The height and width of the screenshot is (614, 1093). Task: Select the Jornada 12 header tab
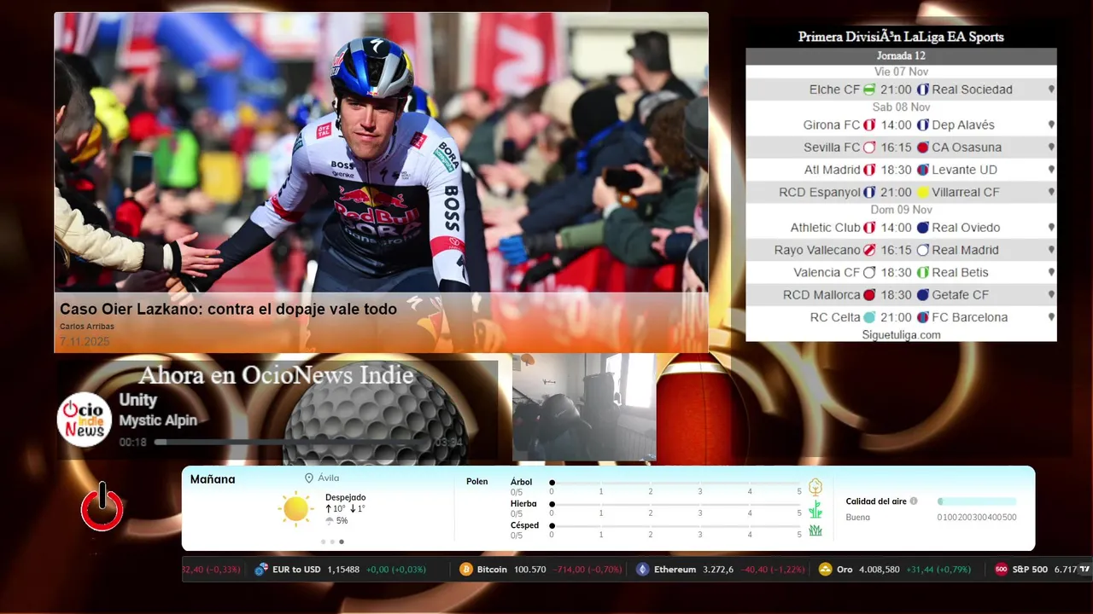pos(901,56)
